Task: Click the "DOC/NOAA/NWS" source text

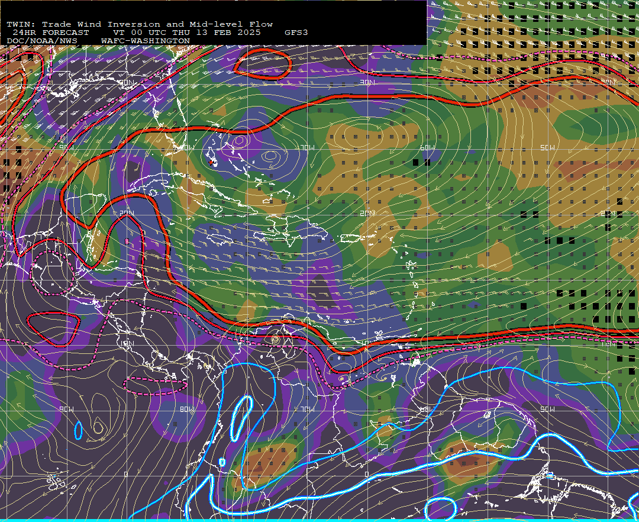Action: [41, 41]
